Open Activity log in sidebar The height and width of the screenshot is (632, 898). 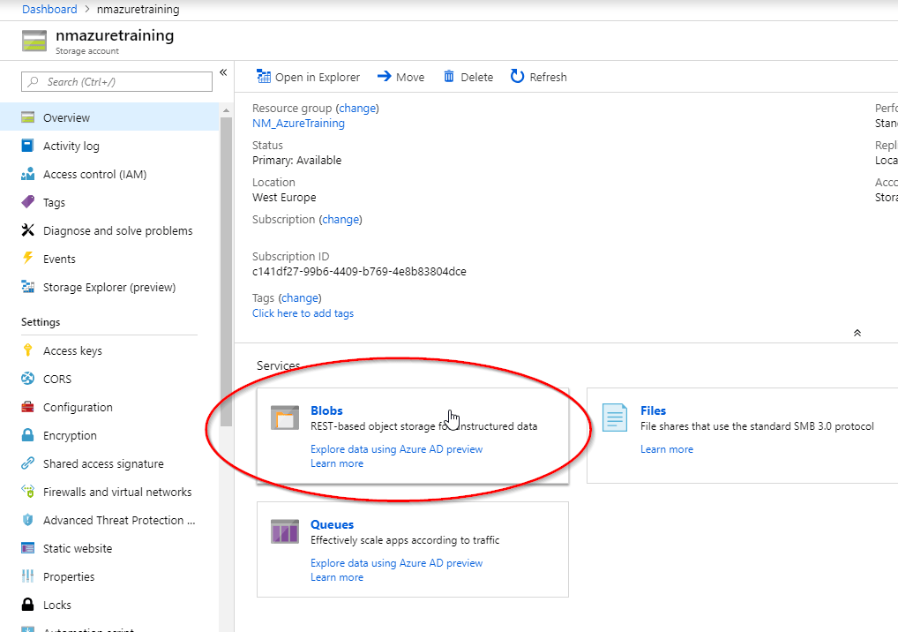[x=71, y=146]
